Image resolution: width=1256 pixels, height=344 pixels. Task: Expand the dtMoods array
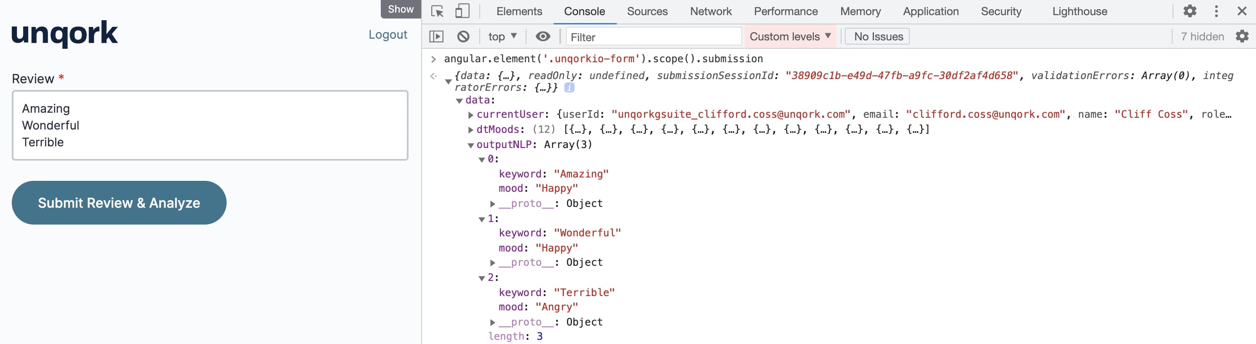pos(470,130)
